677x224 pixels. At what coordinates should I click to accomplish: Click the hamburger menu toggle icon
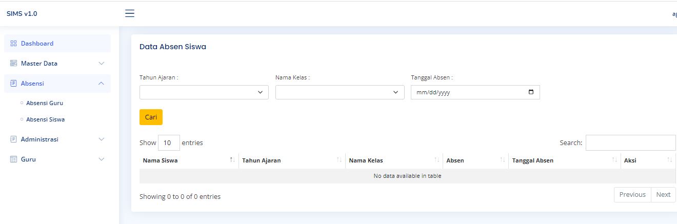click(130, 13)
